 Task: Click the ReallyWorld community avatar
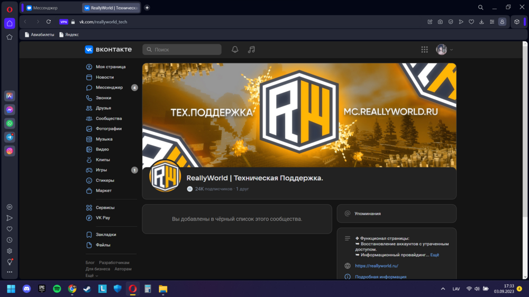165,176
